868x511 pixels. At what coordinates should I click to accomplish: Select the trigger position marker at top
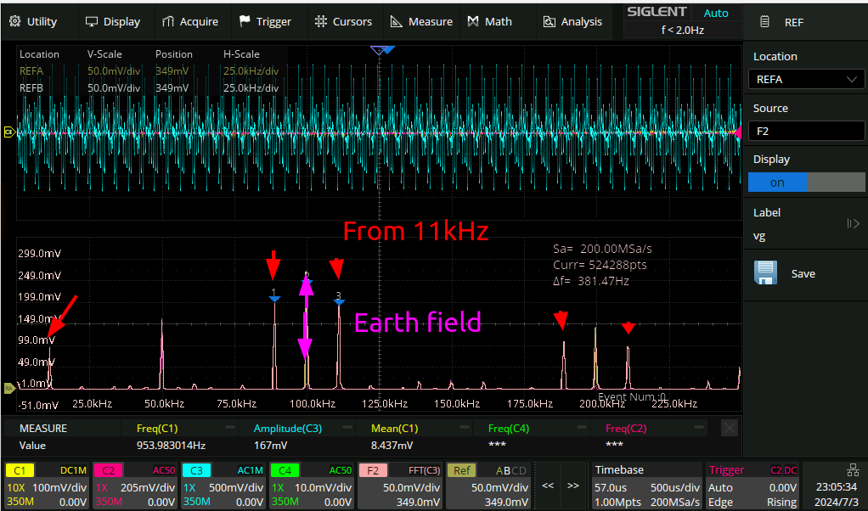[x=380, y=51]
